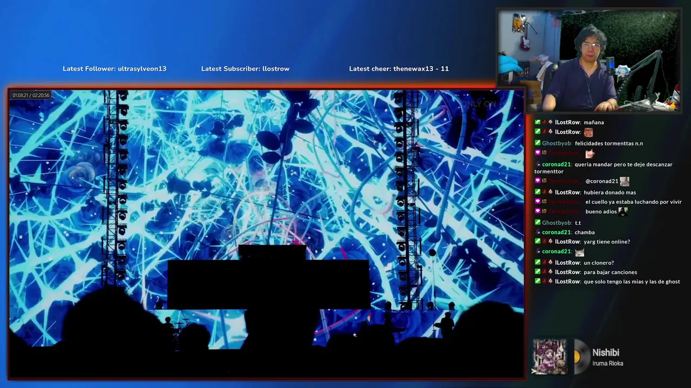Click ILostRow's "yarg tiene online?" message
691x388 pixels.
pyautogui.click(x=607, y=242)
